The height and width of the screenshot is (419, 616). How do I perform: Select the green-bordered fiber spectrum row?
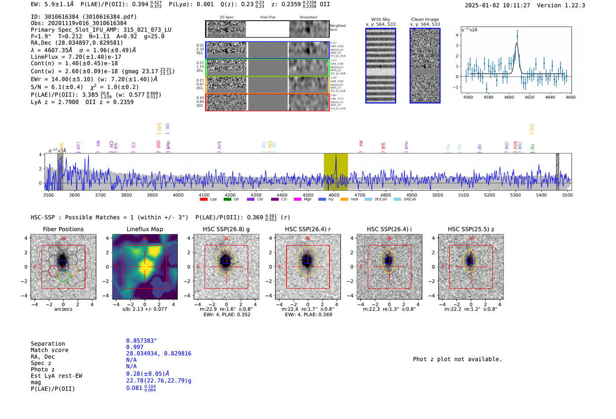tap(268, 67)
